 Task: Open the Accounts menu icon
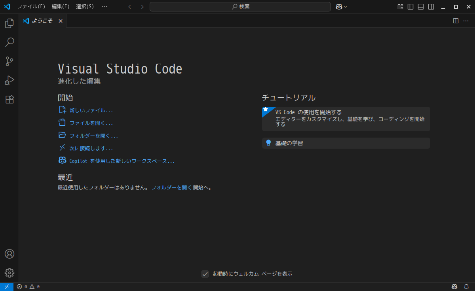[9, 254]
